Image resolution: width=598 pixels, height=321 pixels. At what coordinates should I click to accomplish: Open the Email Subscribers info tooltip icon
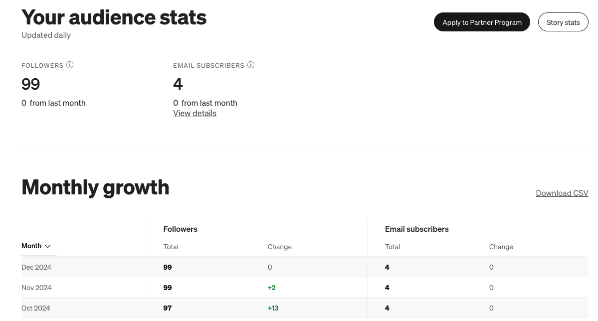click(x=251, y=65)
